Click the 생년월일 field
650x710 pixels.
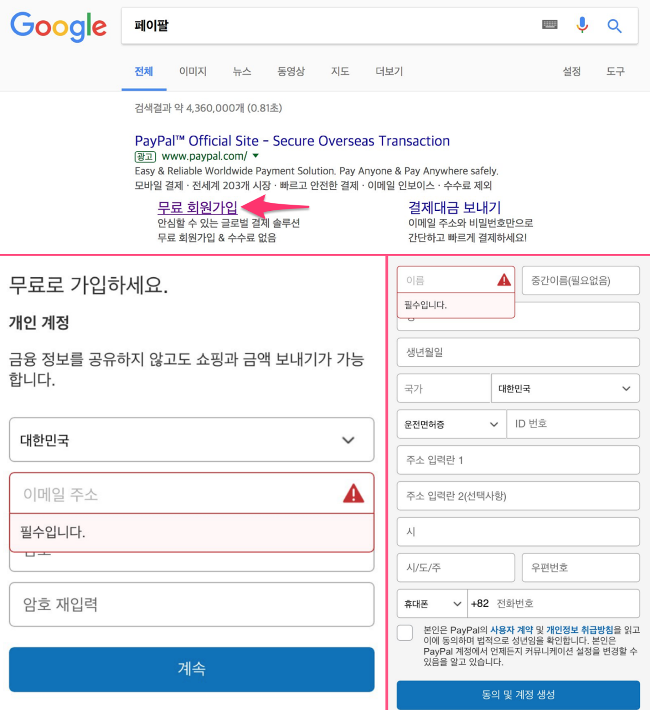[518, 352]
